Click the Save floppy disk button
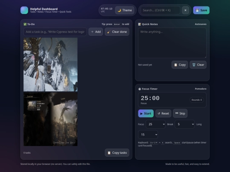This screenshot has height=172, width=230. click(x=201, y=10)
